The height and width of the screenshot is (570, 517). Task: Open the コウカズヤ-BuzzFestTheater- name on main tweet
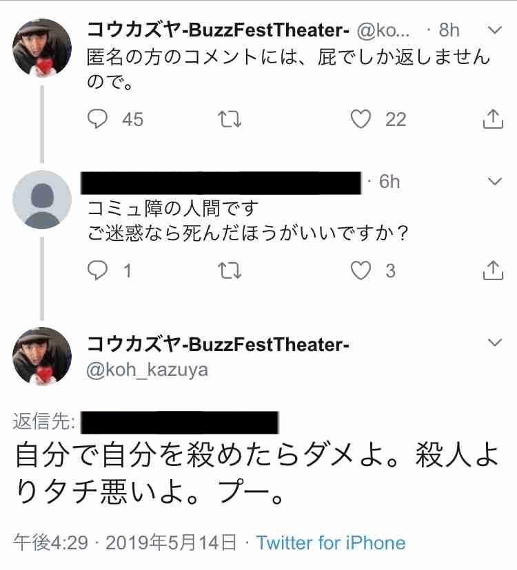coord(218,344)
